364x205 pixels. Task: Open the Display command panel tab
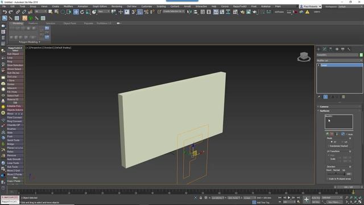coord(342,49)
